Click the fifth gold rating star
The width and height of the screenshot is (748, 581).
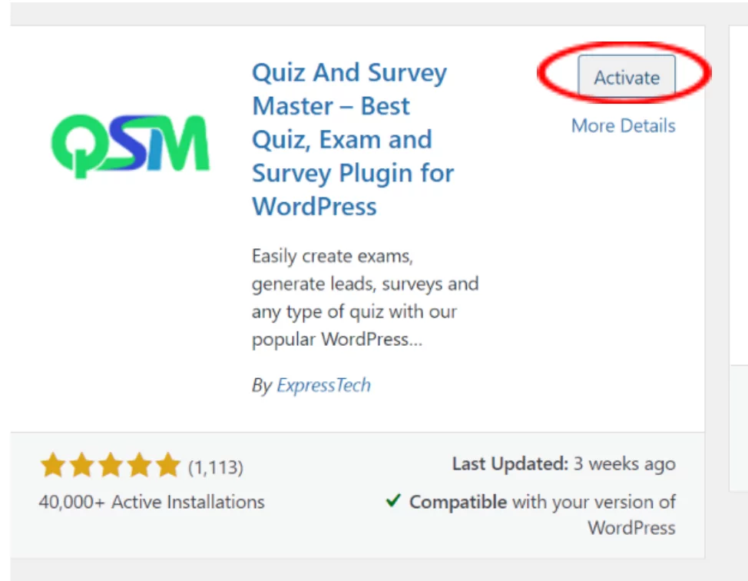167,466
